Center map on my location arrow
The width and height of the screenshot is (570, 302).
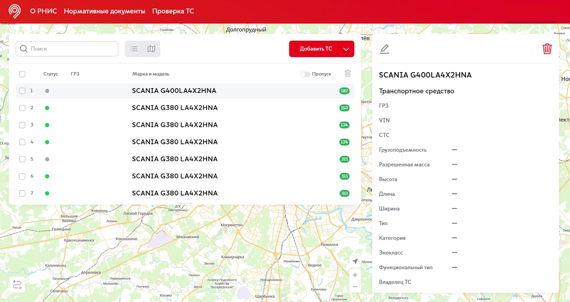(x=355, y=261)
